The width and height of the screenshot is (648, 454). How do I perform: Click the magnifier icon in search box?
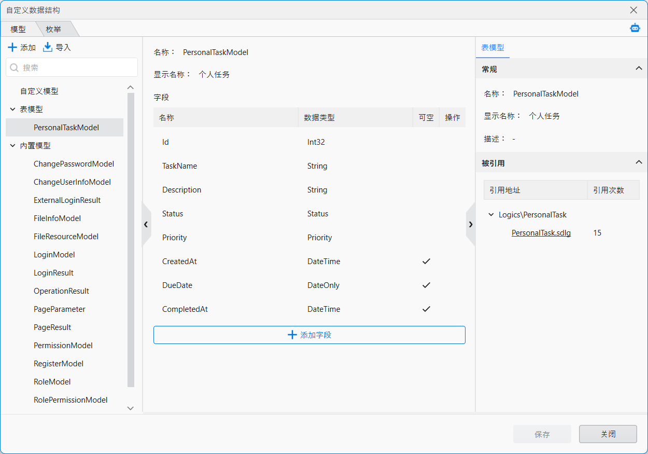click(15, 67)
